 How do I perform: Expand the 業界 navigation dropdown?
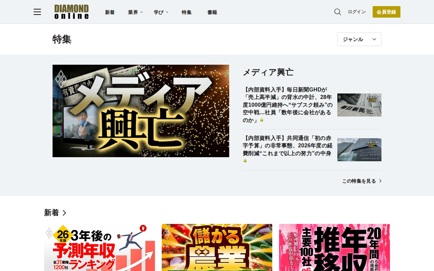[135, 12]
